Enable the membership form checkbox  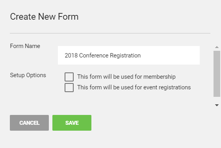(x=69, y=77)
